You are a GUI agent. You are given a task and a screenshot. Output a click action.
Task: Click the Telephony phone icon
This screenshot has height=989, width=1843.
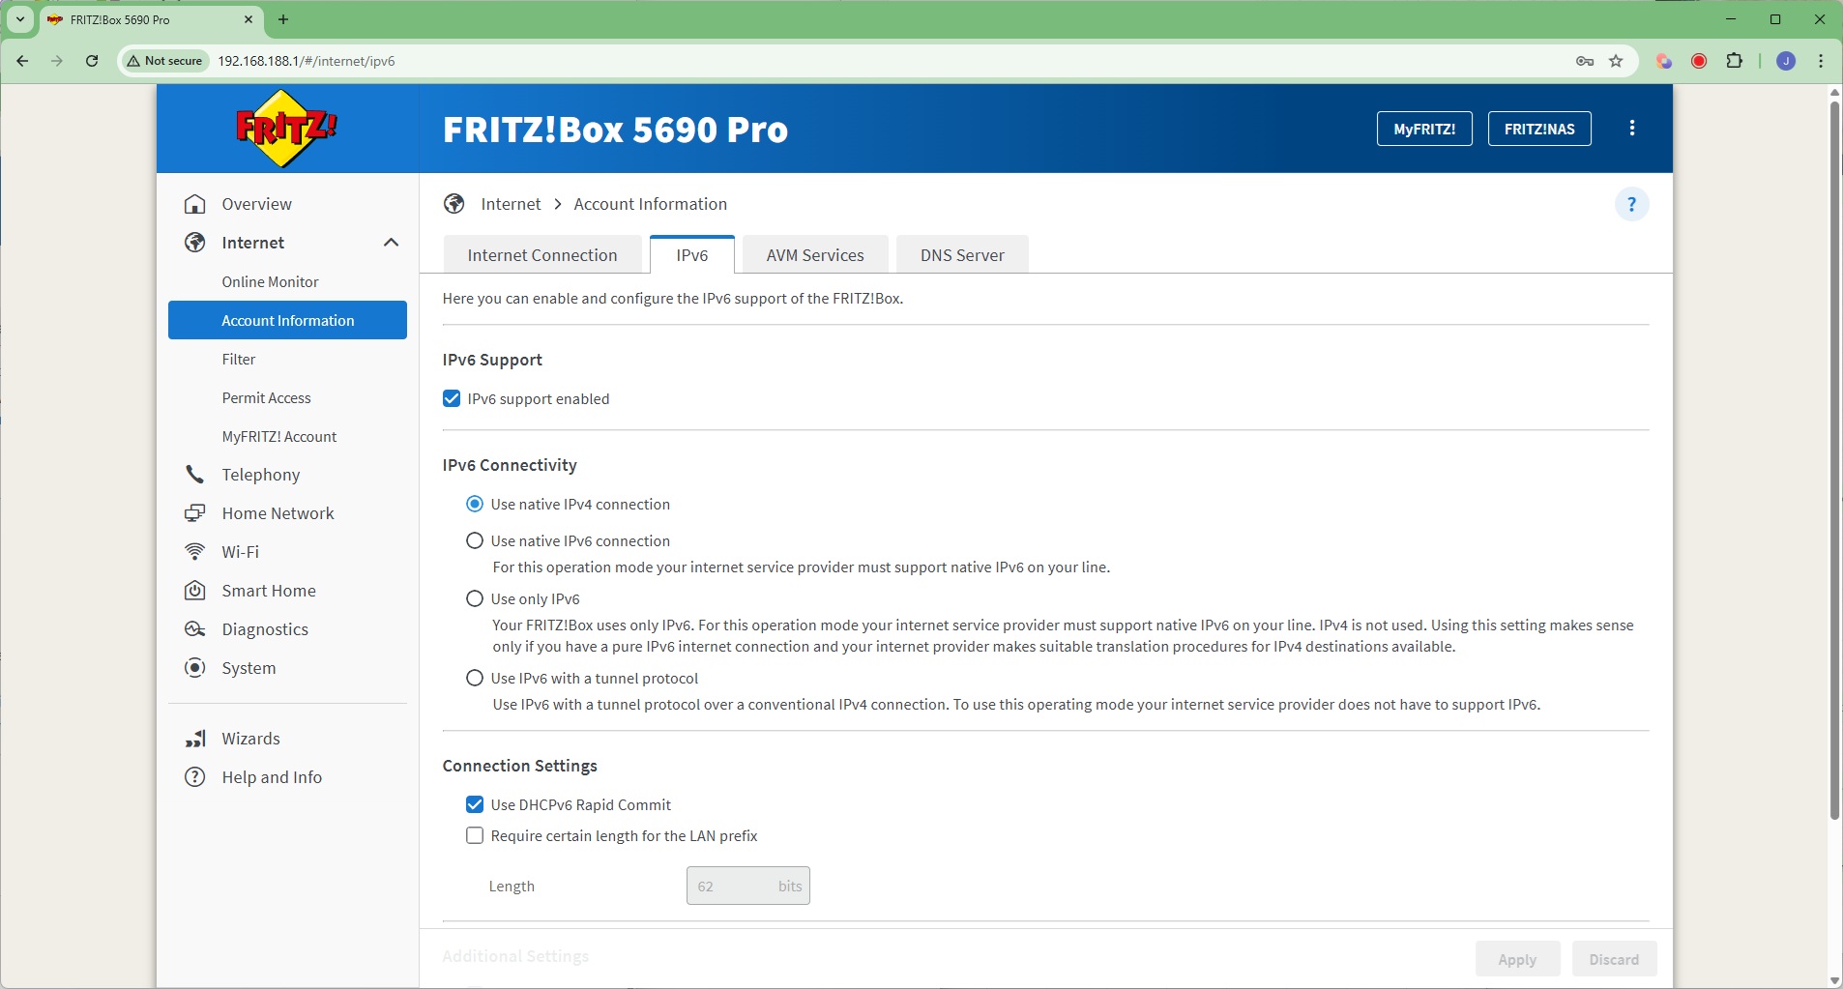coord(195,475)
